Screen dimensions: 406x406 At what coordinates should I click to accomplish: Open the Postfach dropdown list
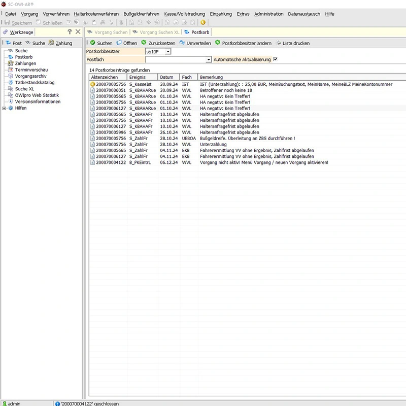(x=209, y=59)
